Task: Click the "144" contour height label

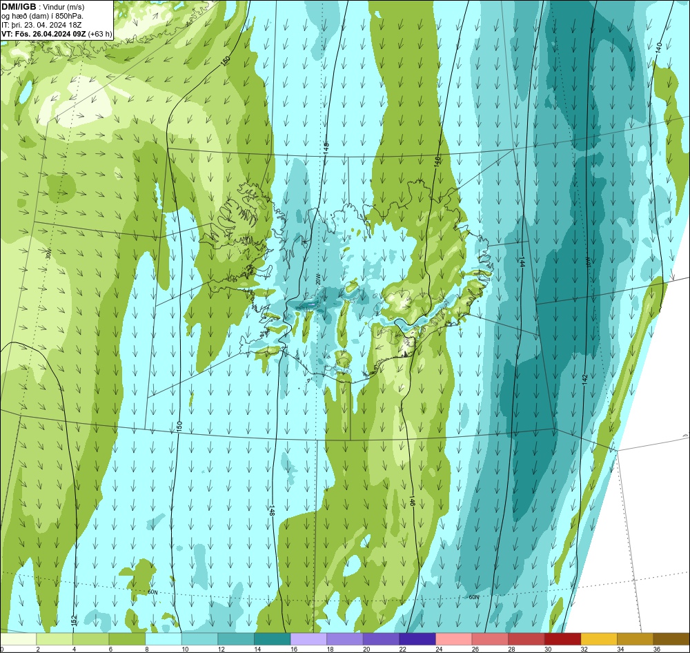Action: 522,262
